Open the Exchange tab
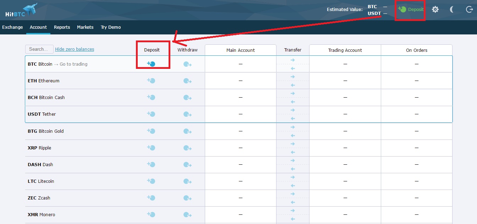The width and height of the screenshot is (477, 224). (12, 27)
